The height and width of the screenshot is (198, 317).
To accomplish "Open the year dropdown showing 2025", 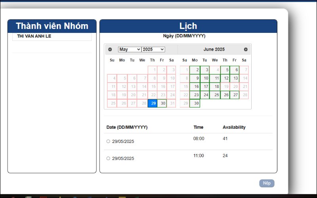I will (153, 49).
